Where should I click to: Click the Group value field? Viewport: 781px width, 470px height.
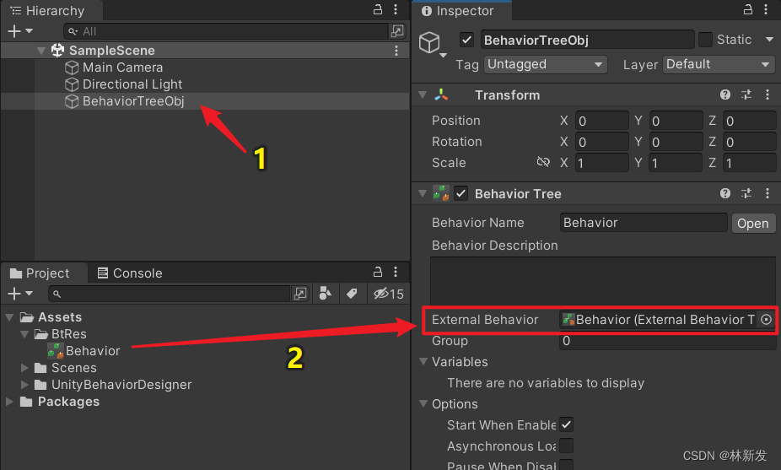(667, 341)
